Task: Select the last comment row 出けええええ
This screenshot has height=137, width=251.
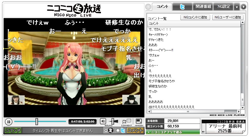Action: 194,107
